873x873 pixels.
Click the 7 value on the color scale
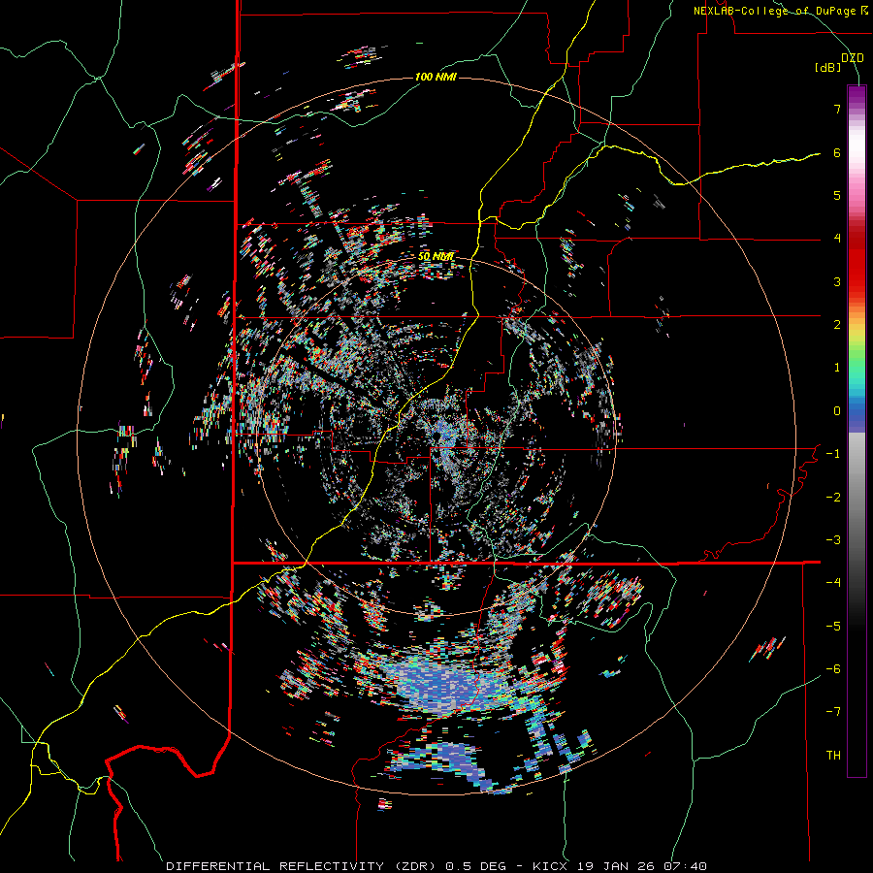point(837,109)
